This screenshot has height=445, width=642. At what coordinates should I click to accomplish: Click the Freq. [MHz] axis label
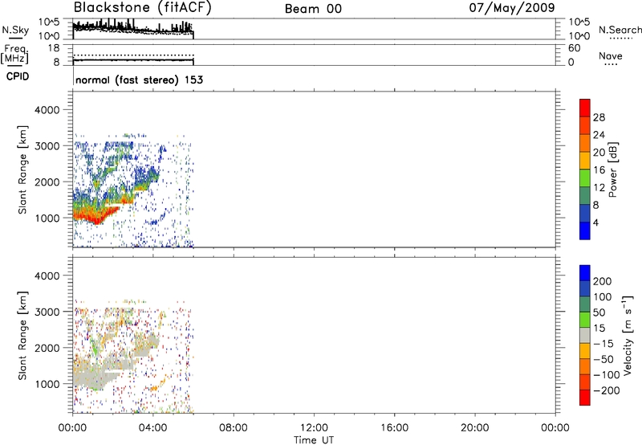(14, 54)
